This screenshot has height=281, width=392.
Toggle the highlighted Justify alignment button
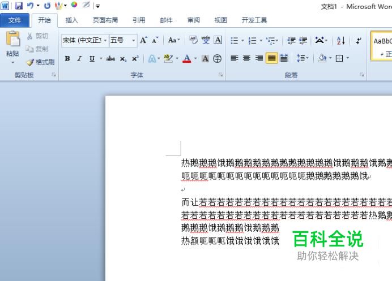pos(271,58)
